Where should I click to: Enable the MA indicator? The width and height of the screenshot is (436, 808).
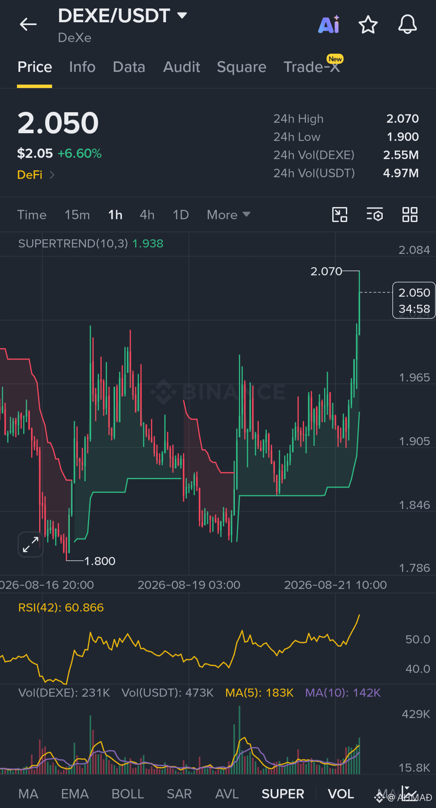(x=28, y=794)
